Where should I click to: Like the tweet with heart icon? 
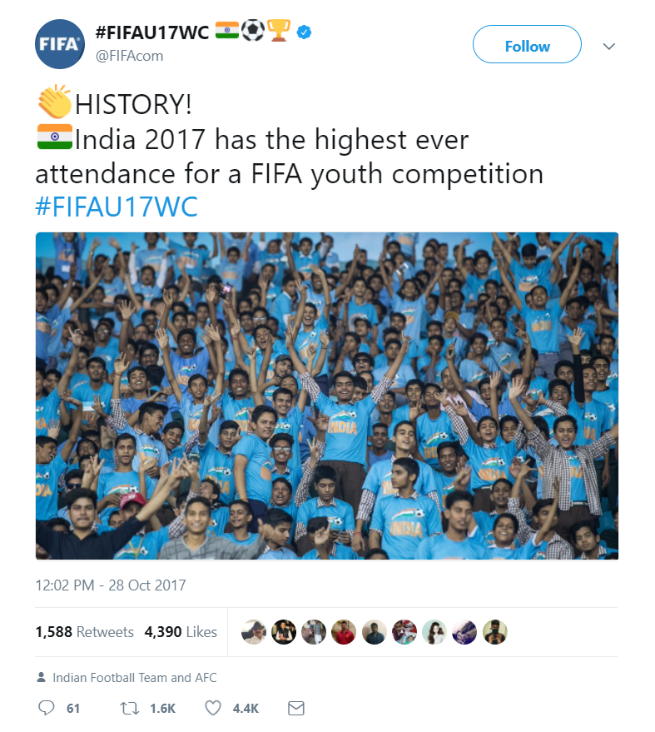coord(213,708)
